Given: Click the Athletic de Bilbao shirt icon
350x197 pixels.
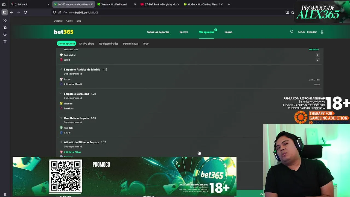Looking at the screenshot, I should [x=61, y=152].
